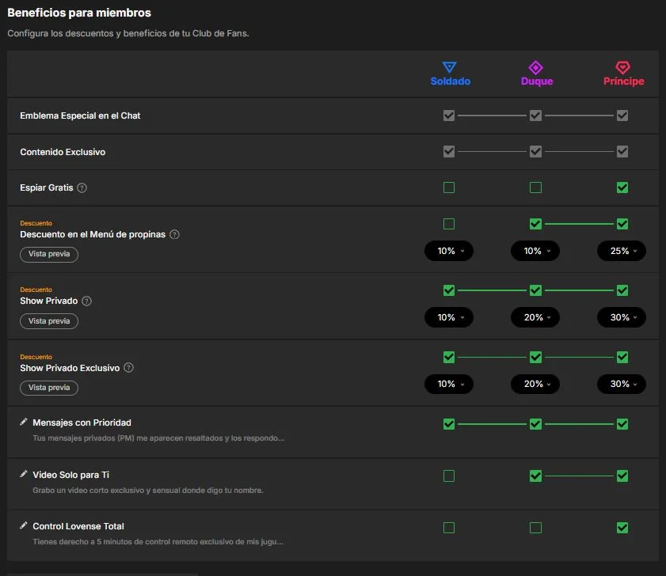The image size is (666, 576).
Task: Click Vista previa under Show Privado Exclusivo
Action: tap(49, 388)
